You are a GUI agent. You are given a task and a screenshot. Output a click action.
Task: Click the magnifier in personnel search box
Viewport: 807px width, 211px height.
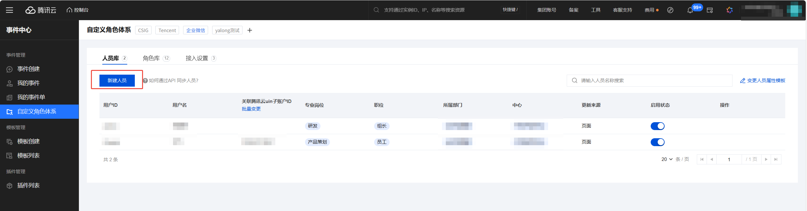coord(575,81)
